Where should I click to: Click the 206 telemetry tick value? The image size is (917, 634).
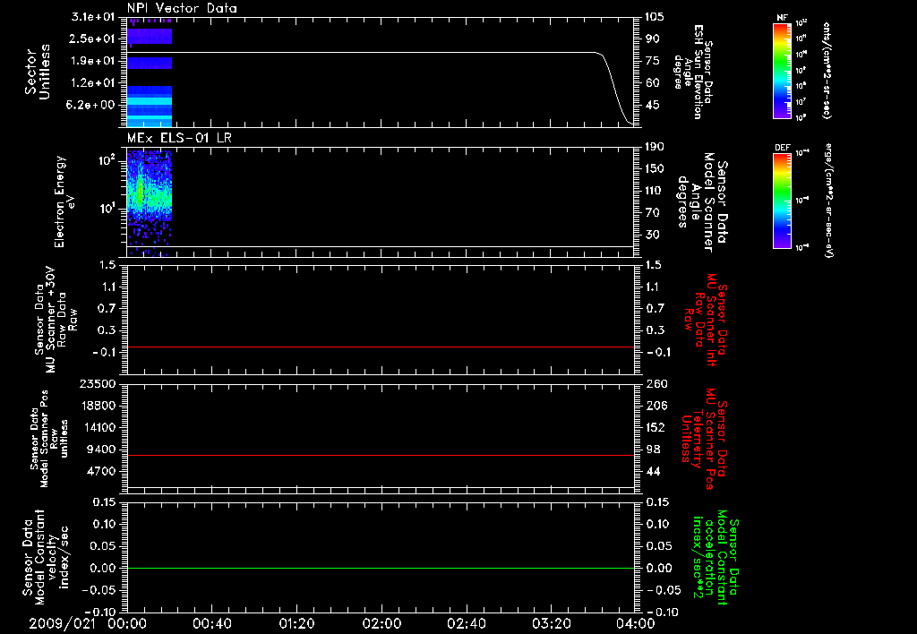[x=656, y=406]
